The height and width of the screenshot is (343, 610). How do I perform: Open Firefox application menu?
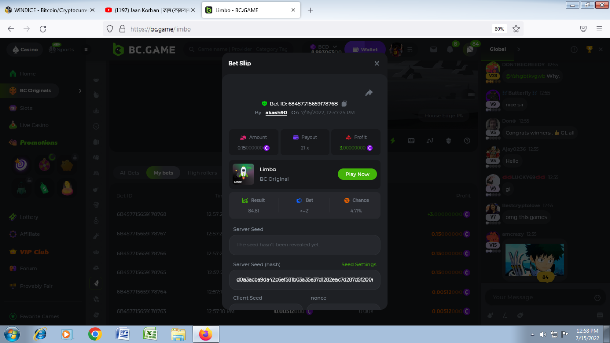pos(599,29)
